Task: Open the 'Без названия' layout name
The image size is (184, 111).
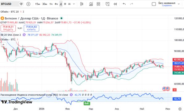Action: pyautogui.click(x=167, y=3)
